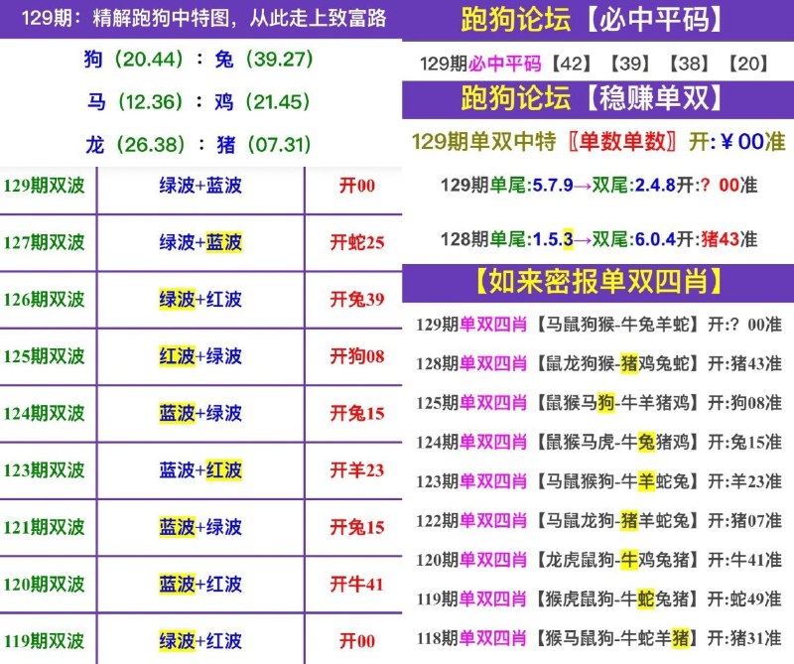Click the 开牛41 result cell
The width and height of the screenshot is (794, 664).
click(356, 585)
